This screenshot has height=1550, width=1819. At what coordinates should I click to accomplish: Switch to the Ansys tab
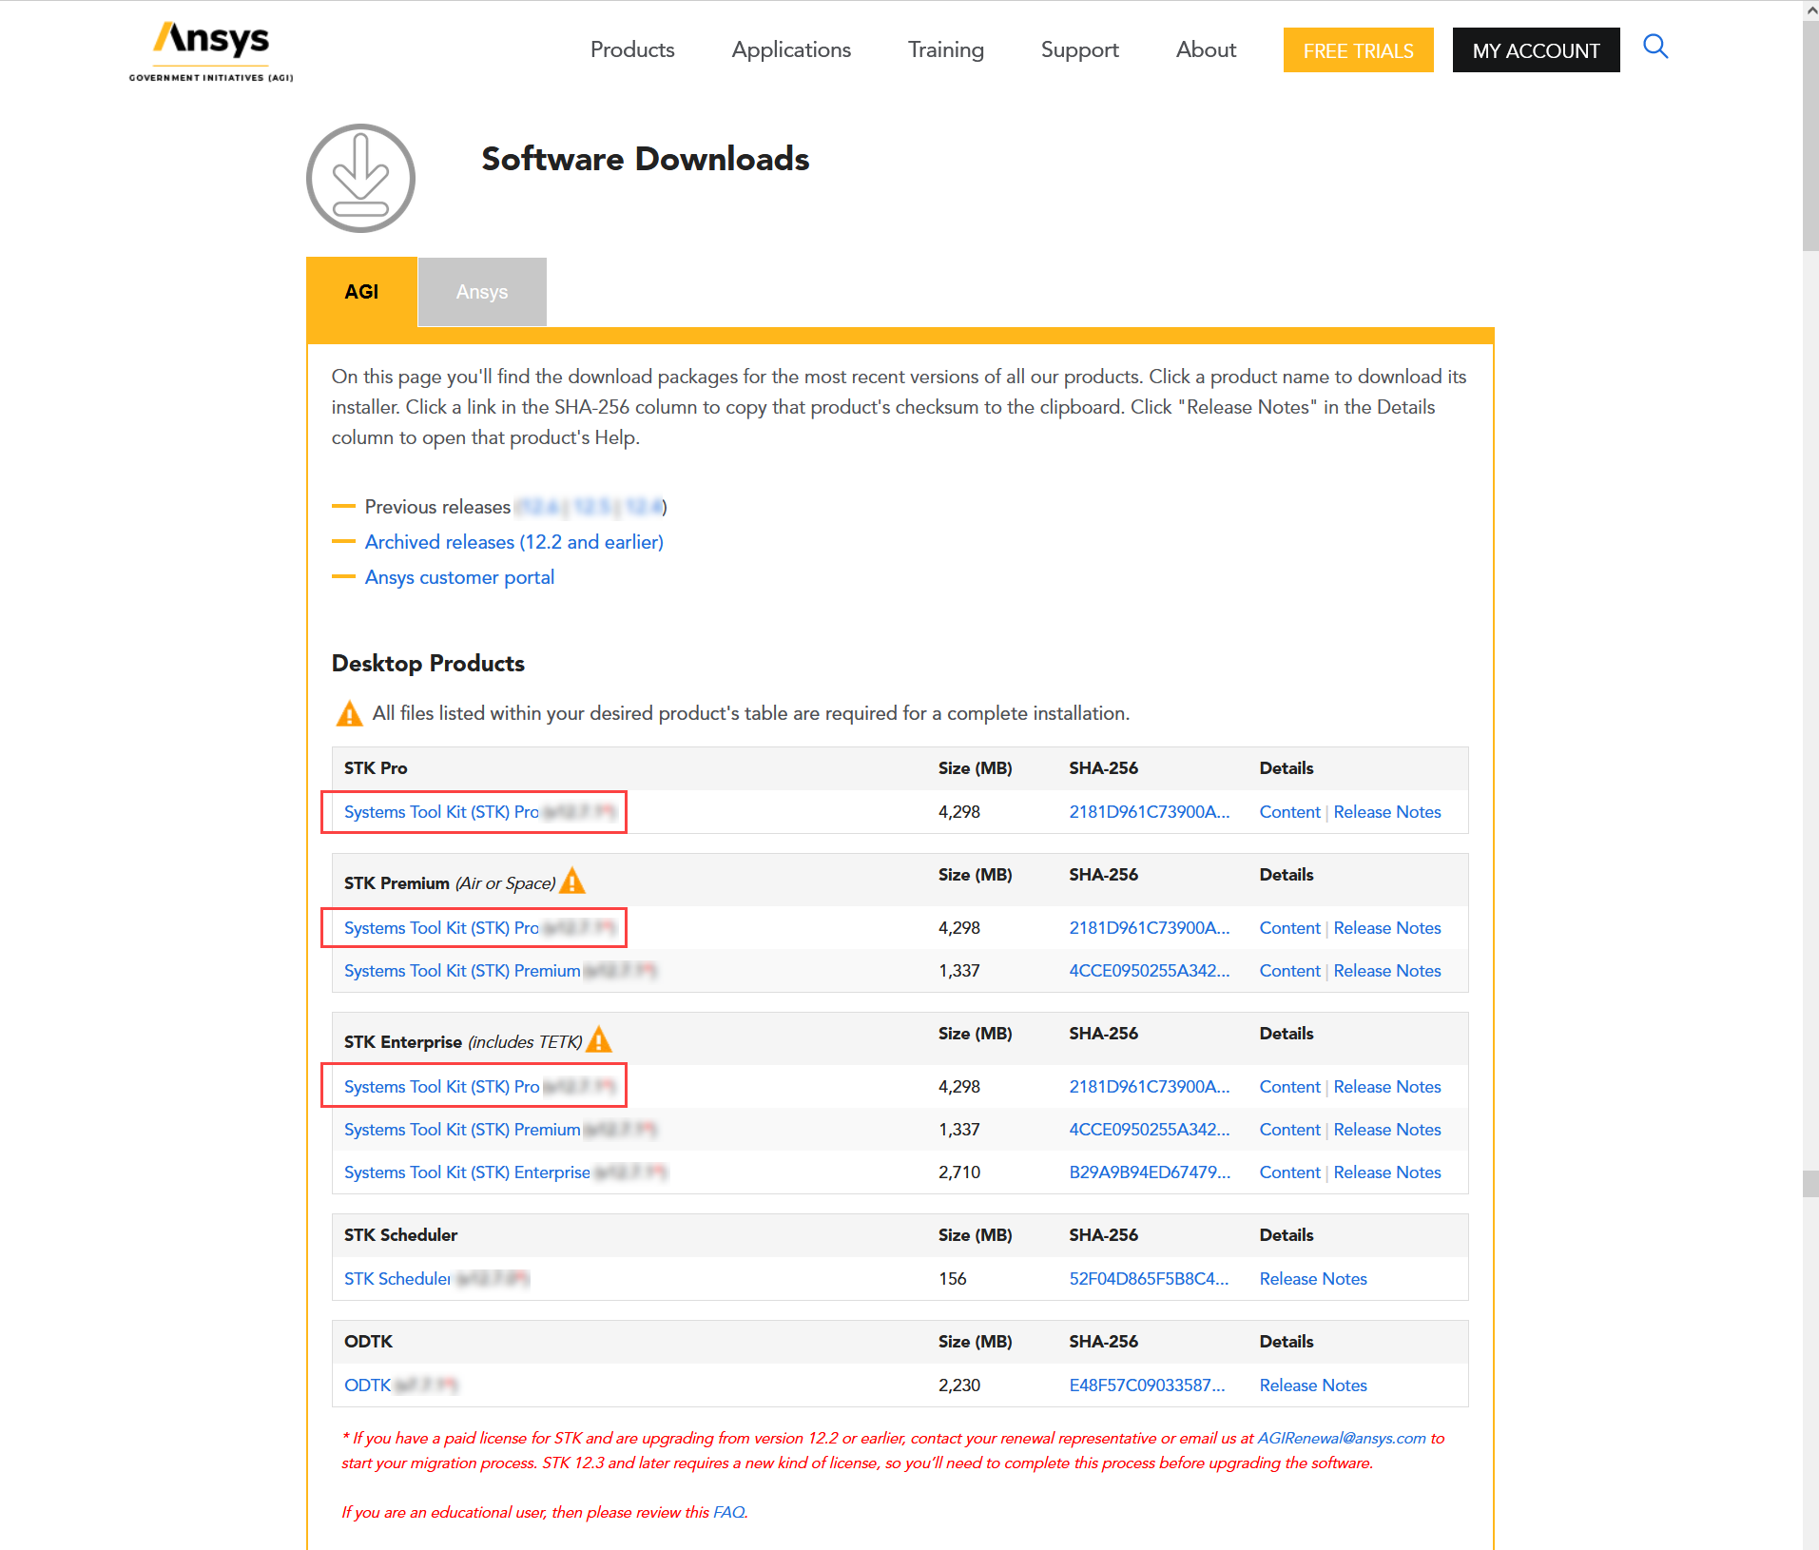[482, 292]
